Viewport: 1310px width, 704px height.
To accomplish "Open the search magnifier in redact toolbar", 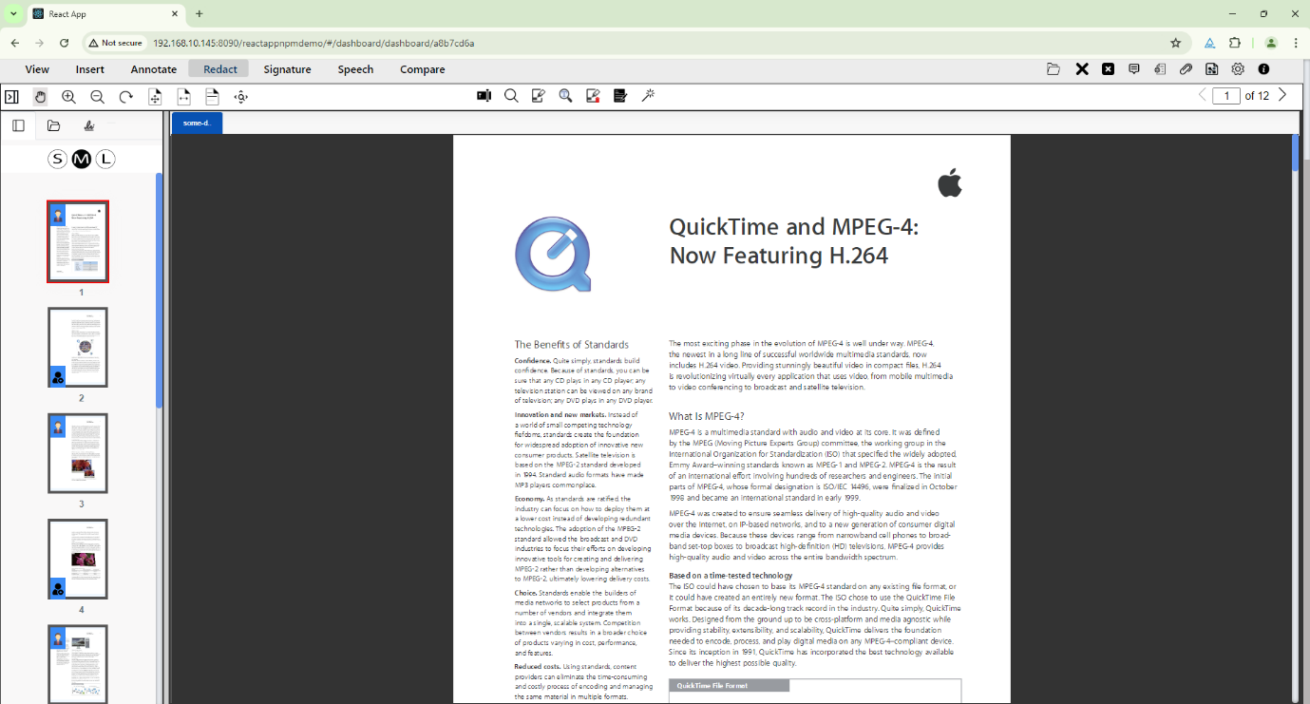I will (511, 96).
